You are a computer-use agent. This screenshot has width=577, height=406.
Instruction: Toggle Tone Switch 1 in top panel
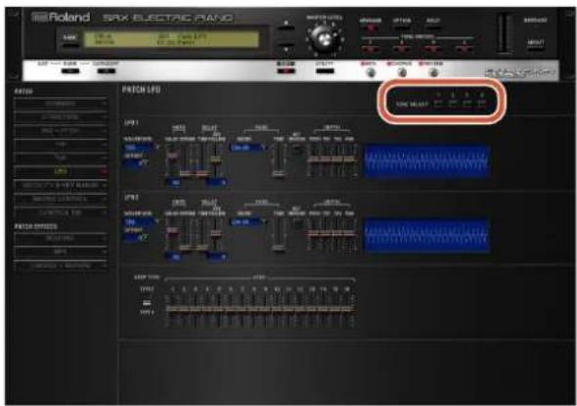tap(371, 49)
